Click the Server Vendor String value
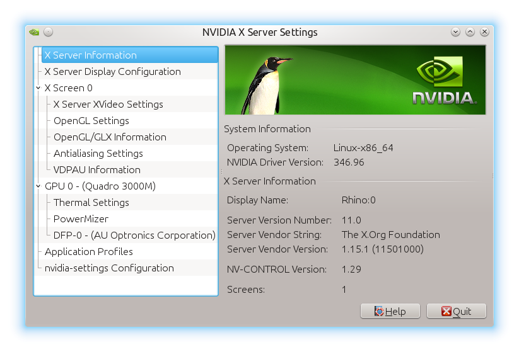The image size is (519, 352). click(391, 235)
